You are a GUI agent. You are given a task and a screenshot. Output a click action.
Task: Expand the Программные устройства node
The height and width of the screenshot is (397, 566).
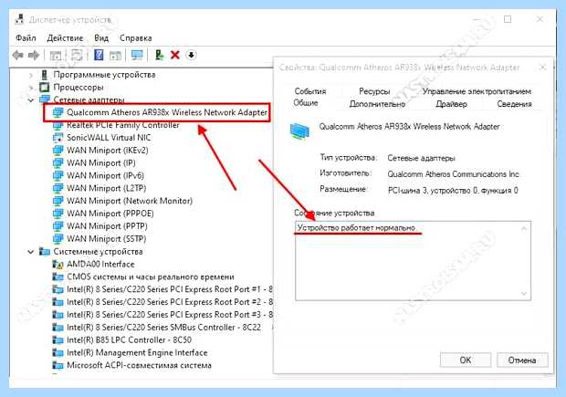click(x=31, y=75)
